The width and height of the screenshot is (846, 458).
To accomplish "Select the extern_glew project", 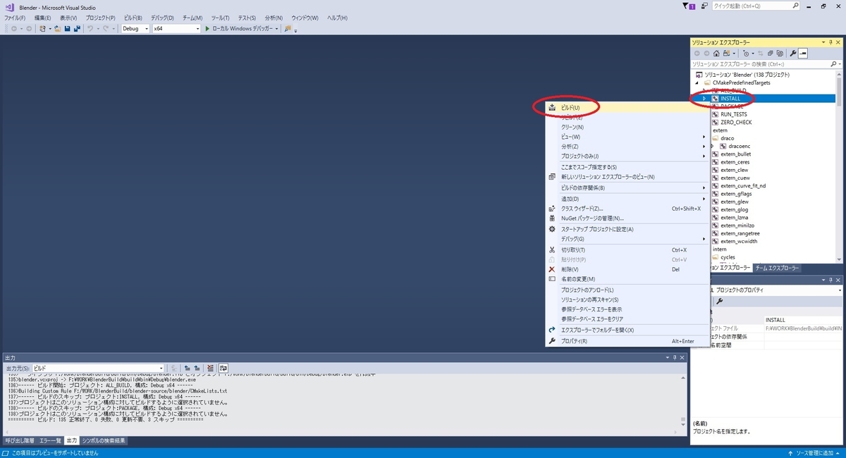I will (x=735, y=202).
